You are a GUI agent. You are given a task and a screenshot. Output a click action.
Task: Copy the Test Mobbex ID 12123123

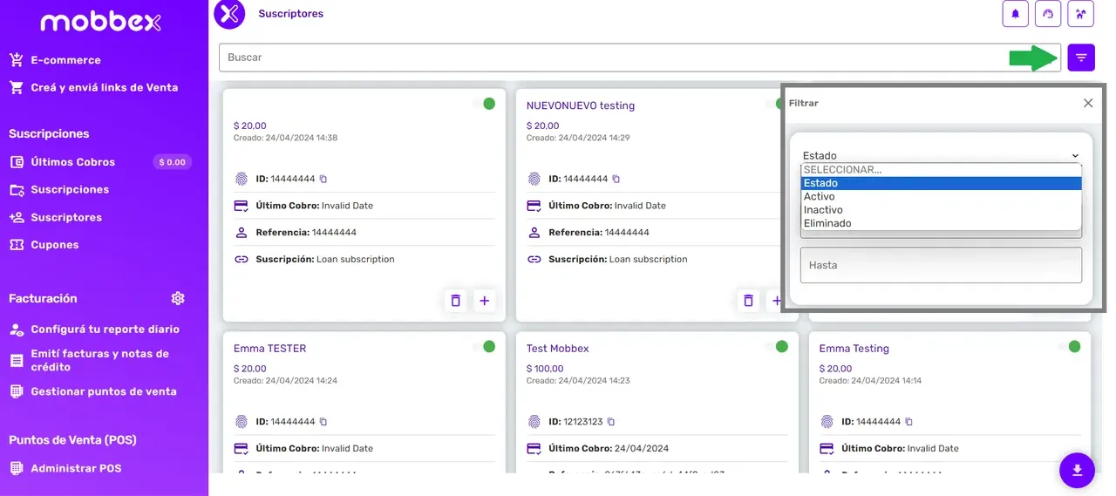point(610,422)
